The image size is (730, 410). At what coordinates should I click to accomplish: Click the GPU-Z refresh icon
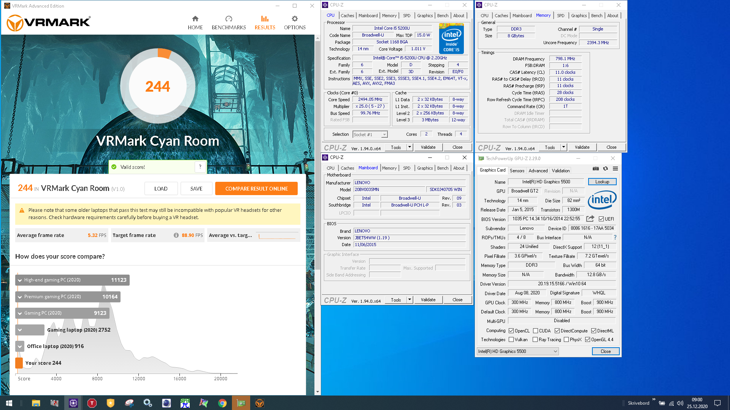click(x=605, y=168)
